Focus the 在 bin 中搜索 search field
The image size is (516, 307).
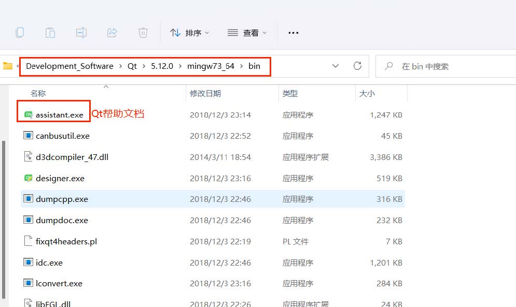click(x=446, y=66)
